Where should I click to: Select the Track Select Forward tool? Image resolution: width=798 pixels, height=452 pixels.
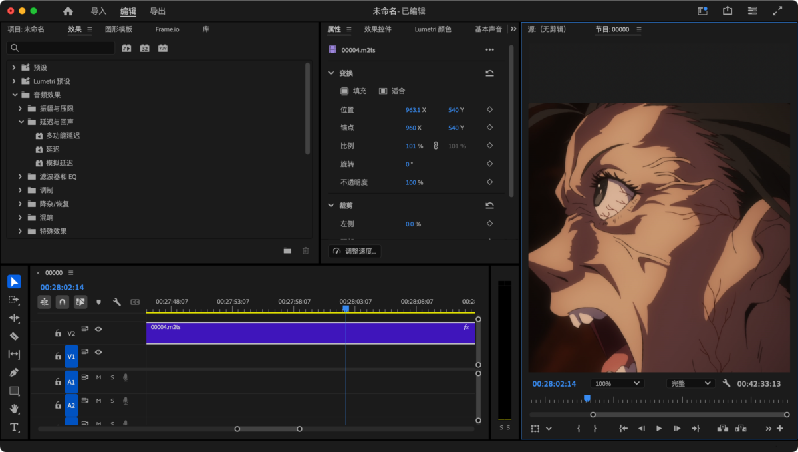click(x=14, y=300)
